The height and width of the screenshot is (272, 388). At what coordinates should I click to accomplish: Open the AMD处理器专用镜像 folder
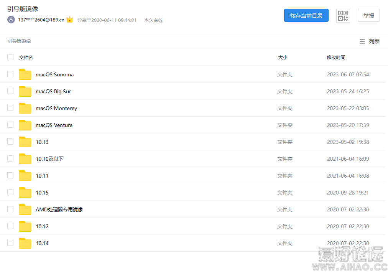pyautogui.click(x=60, y=209)
